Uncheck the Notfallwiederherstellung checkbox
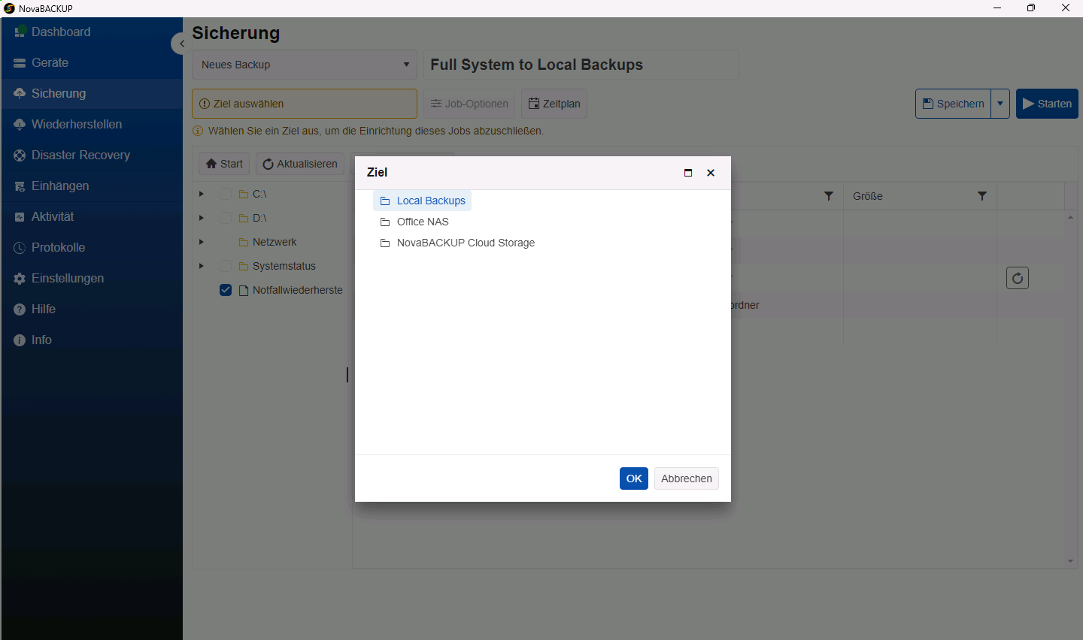 [226, 290]
